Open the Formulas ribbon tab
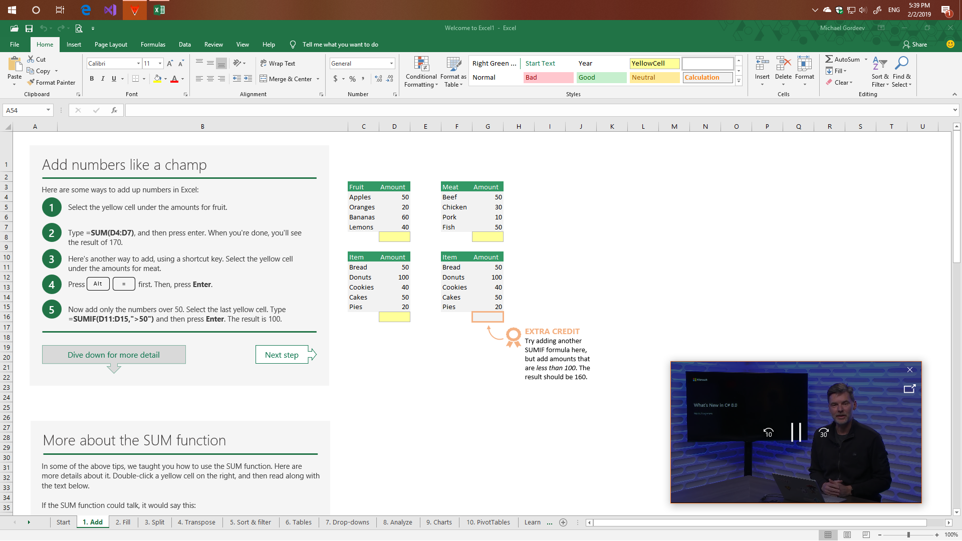Screen dimensions: 962x541 [x=153, y=45]
